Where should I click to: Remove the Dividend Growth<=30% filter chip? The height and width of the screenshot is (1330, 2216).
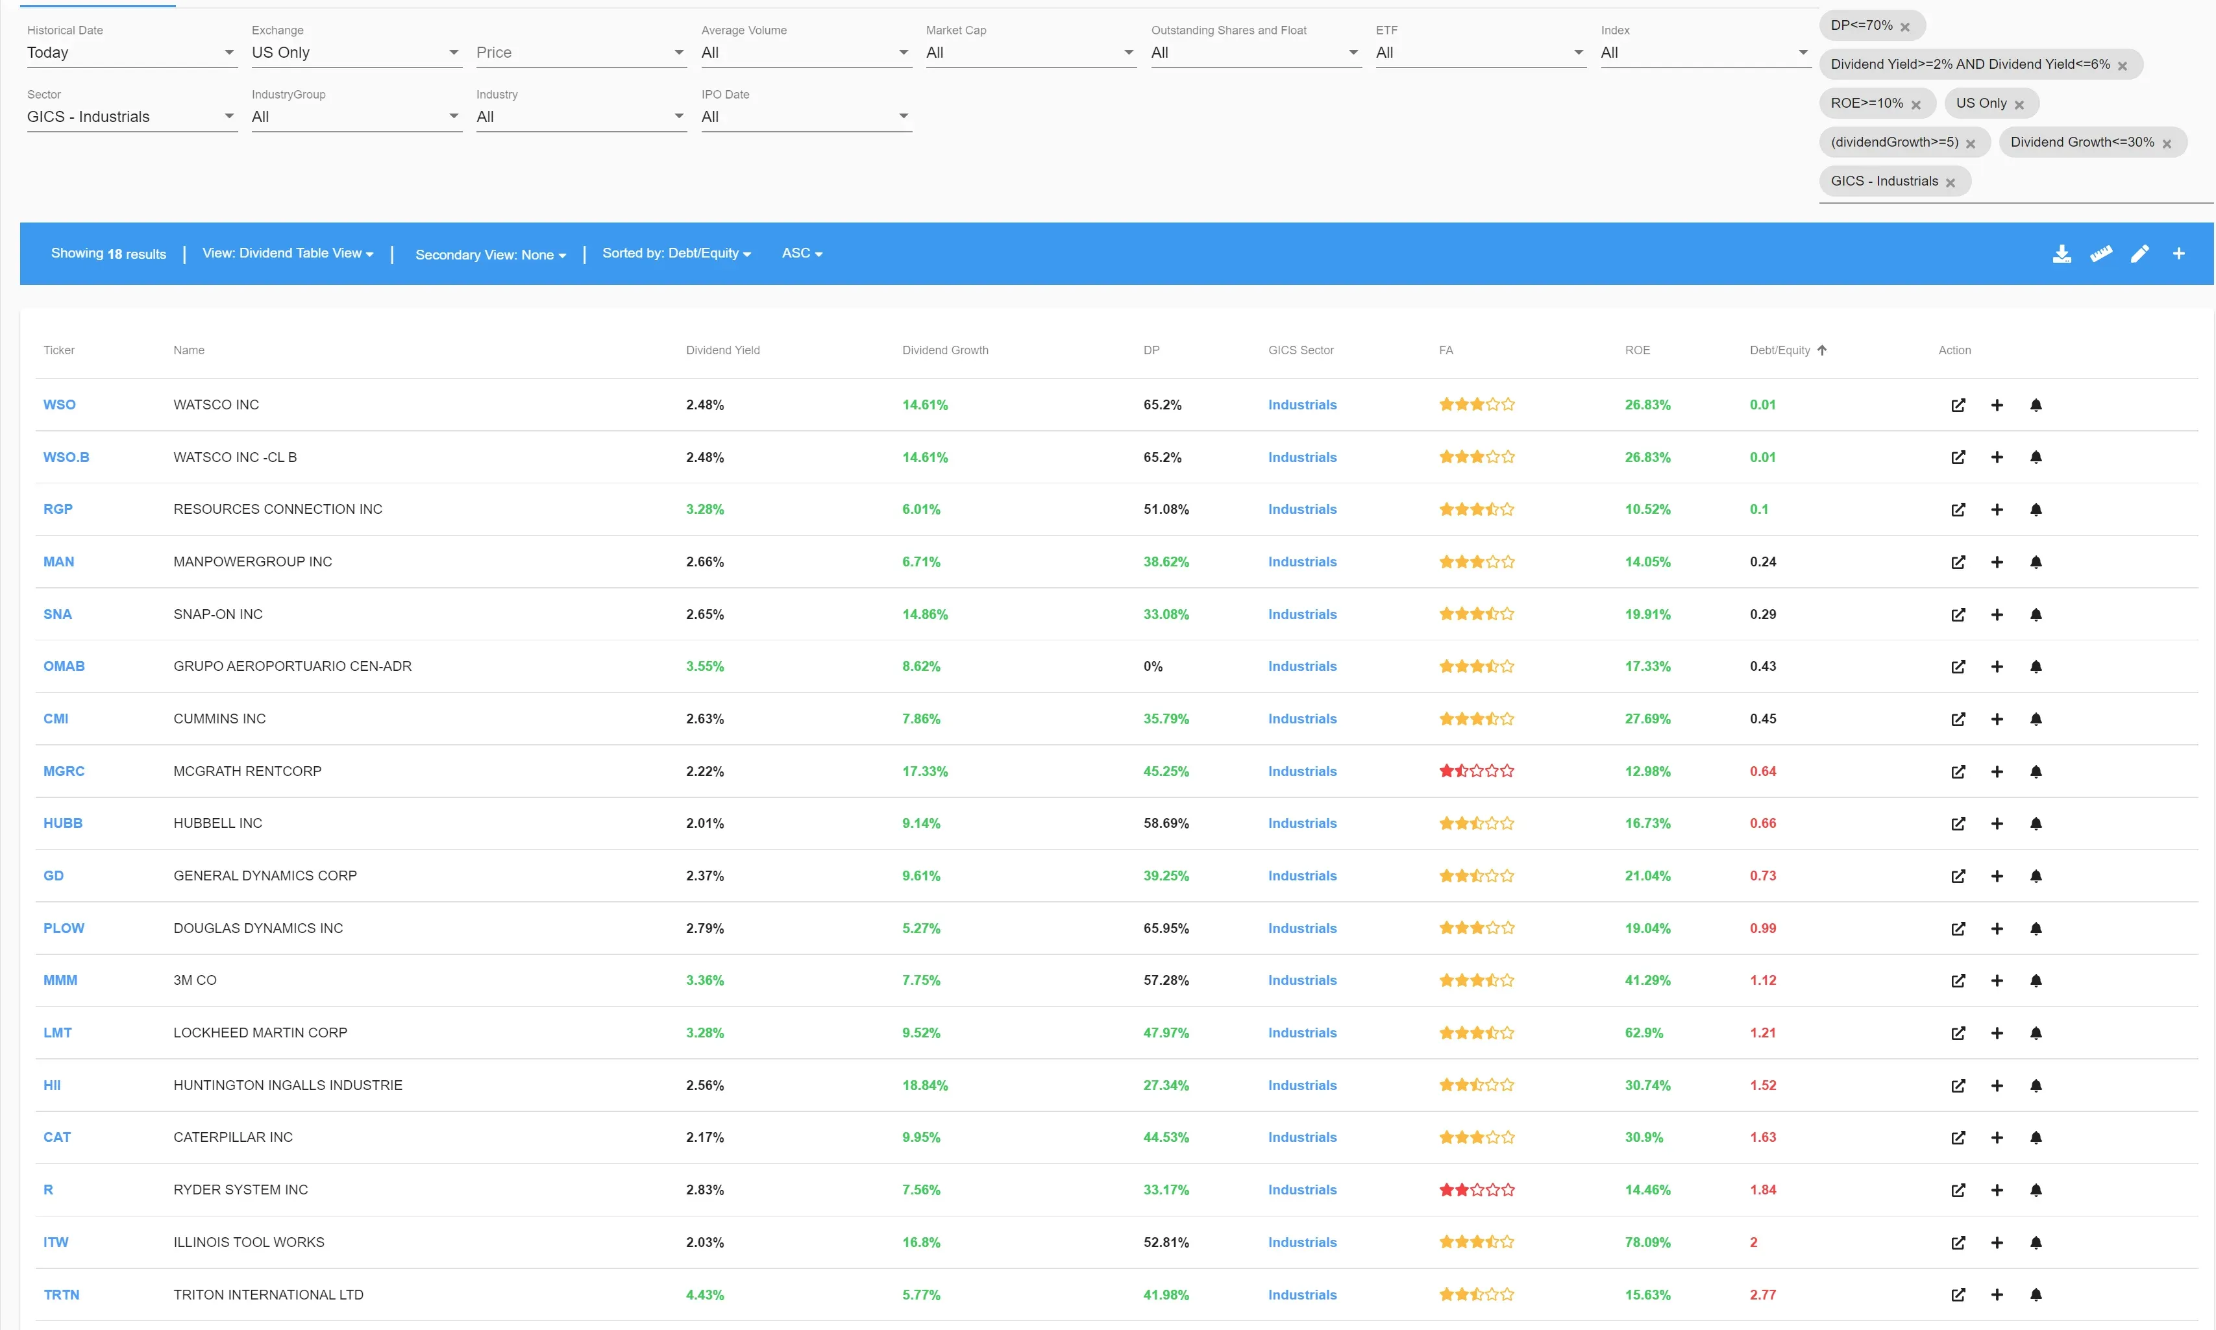pos(2167,143)
